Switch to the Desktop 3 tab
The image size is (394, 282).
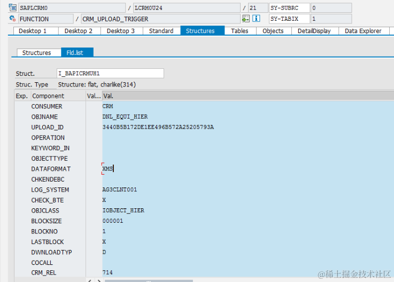(121, 31)
